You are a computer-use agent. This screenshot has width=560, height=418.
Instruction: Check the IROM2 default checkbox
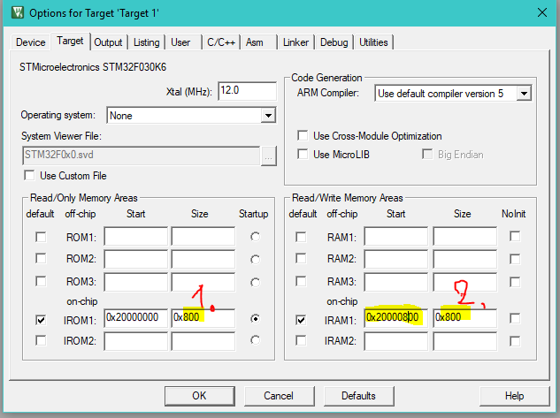point(41,340)
